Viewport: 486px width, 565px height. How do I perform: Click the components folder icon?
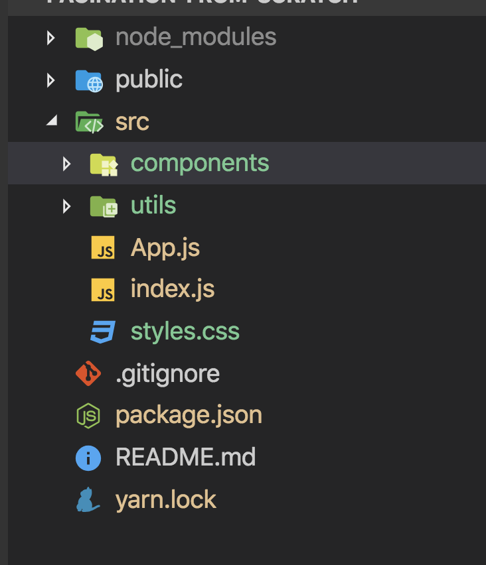pos(103,163)
